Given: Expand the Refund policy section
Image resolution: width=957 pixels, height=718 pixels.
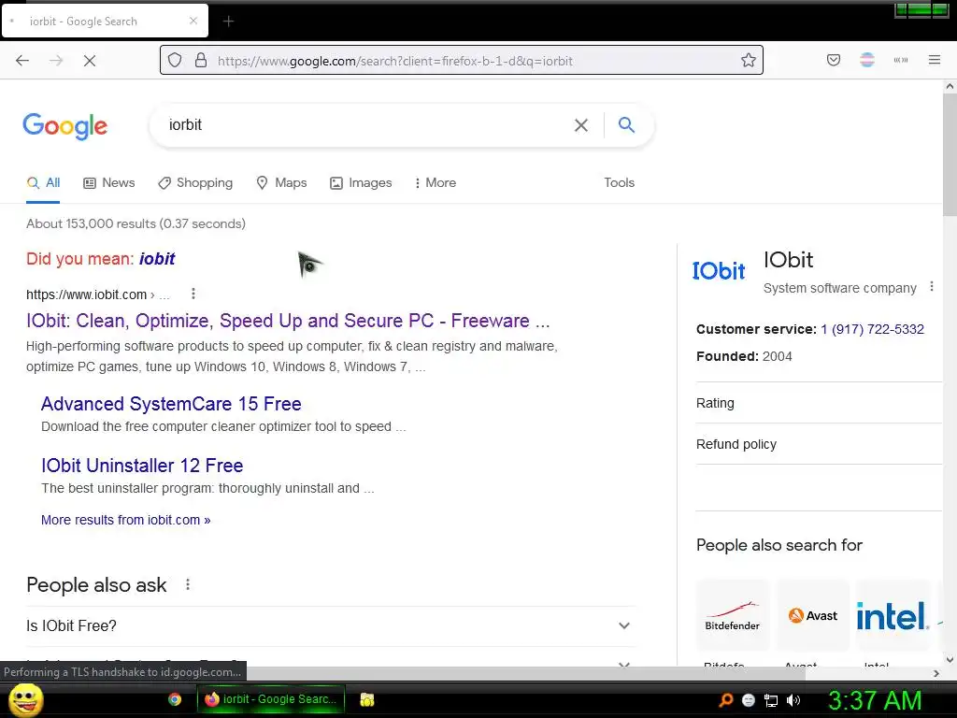Looking at the screenshot, I should [x=819, y=444].
